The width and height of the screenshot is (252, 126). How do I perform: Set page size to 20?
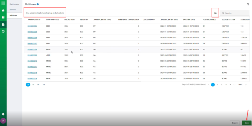(33, 85)
